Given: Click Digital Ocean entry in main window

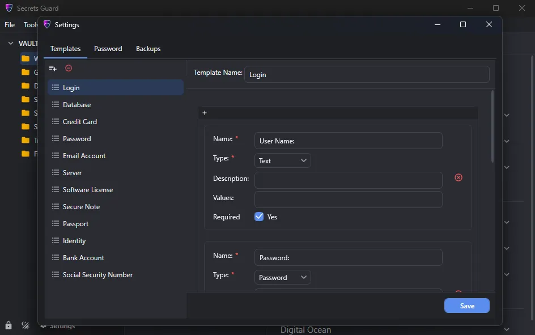Looking at the screenshot, I should [x=305, y=330].
